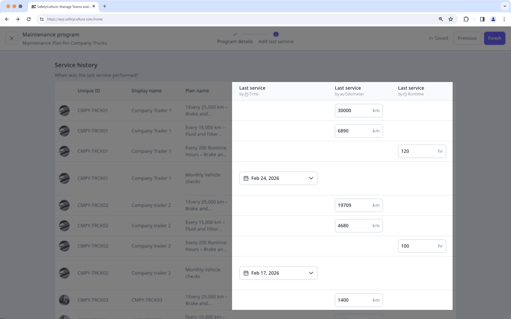Click the odometer icon in Last service header
Viewport: 511px width, 319px height.
[343, 94]
